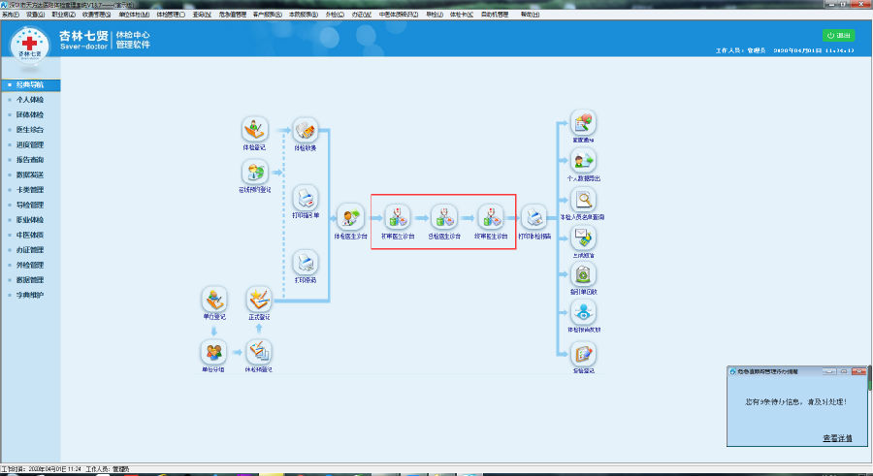This screenshot has width=873, height=476.
Task: Open the 打印指引单 printer icon
Action: coord(305,198)
